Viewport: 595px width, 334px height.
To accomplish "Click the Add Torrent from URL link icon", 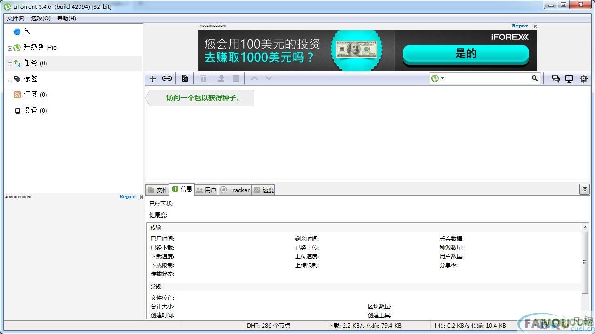I will tap(167, 78).
